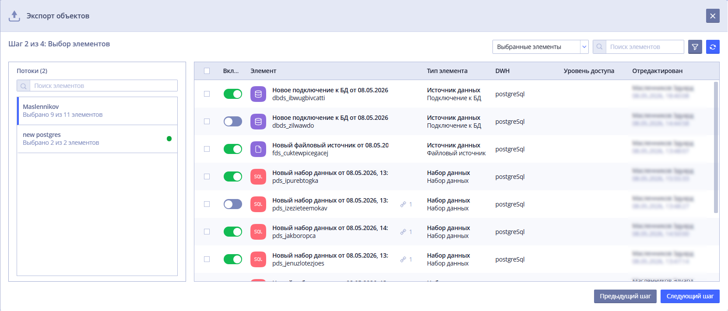This screenshot has height=311, width=728.
Task: Click the blue refresh icon button
Action: pyautogui.click(x=713, y=47)
